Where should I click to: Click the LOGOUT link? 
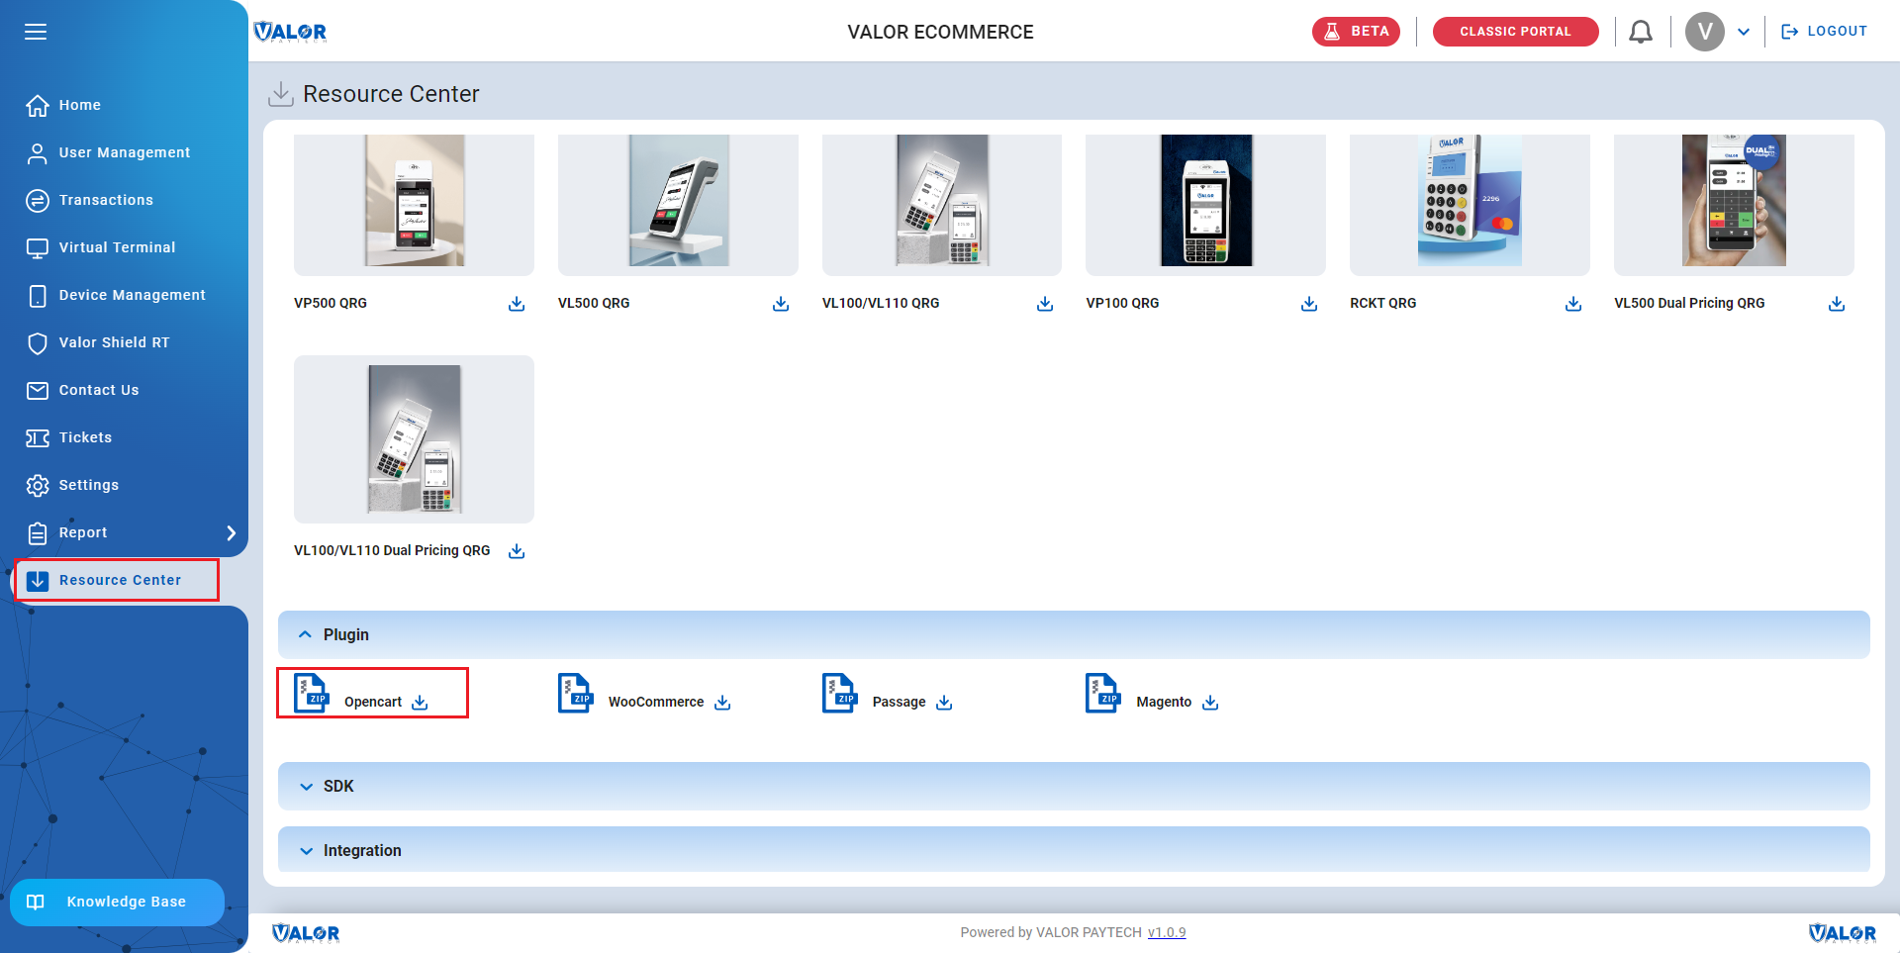[x=1824, y=32]
